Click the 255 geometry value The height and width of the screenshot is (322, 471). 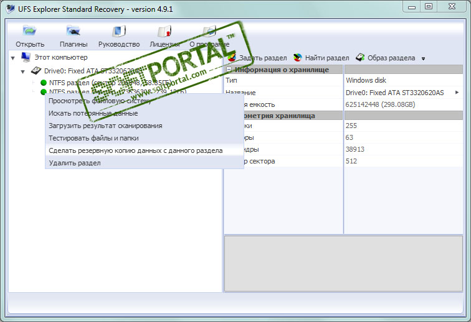click(x=351, y=126)
